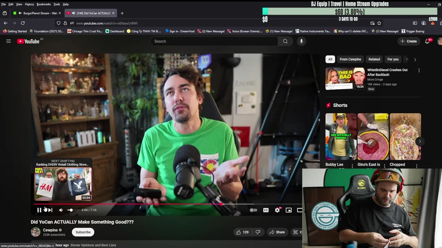The height and width of the screenshot is (248, 442).
Task: Open the File menu
Action: [x=3, y=4]
